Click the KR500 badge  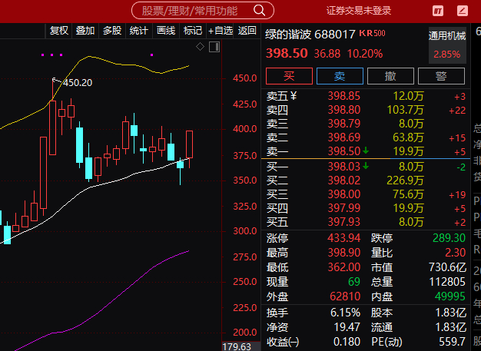(372, 33)
